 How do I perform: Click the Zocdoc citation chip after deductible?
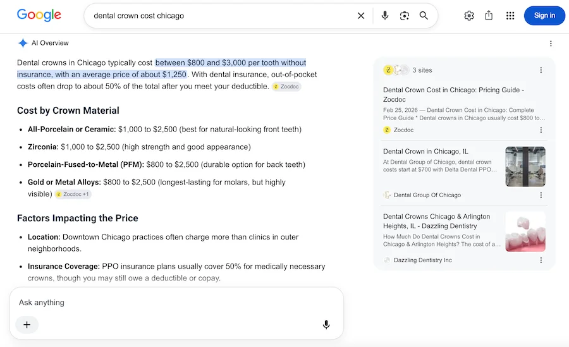click(286, 87)
